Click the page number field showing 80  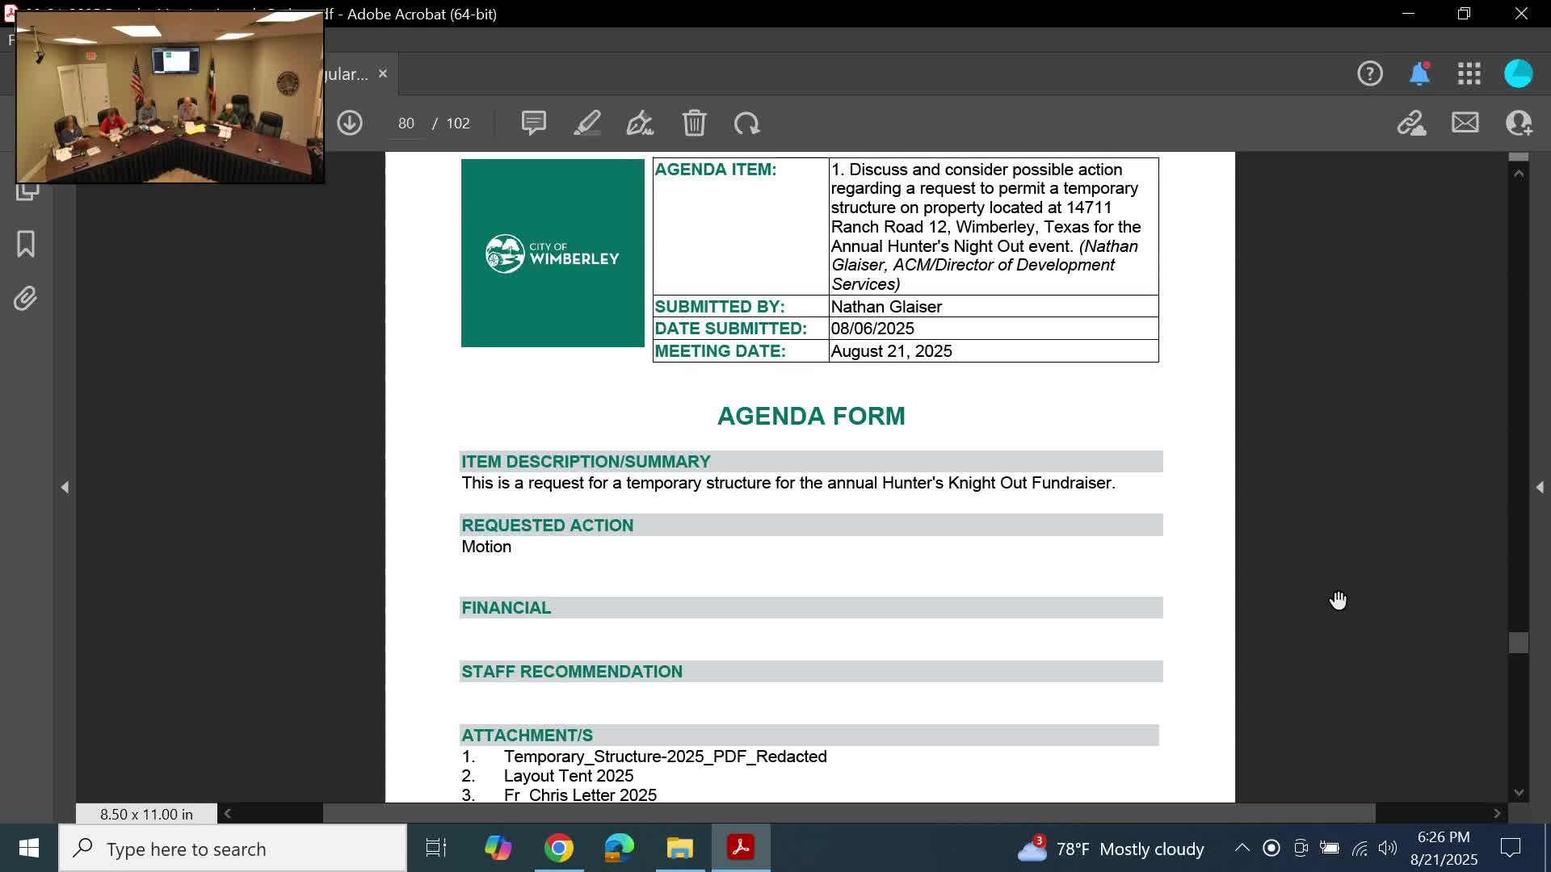[406, 124]
